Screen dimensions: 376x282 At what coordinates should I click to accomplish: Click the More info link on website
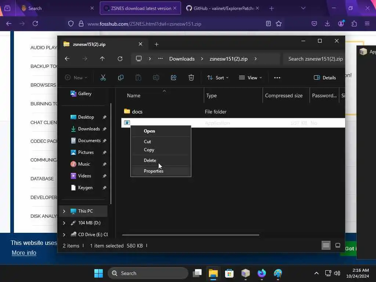pyautogui.click(x=24, y=253)
